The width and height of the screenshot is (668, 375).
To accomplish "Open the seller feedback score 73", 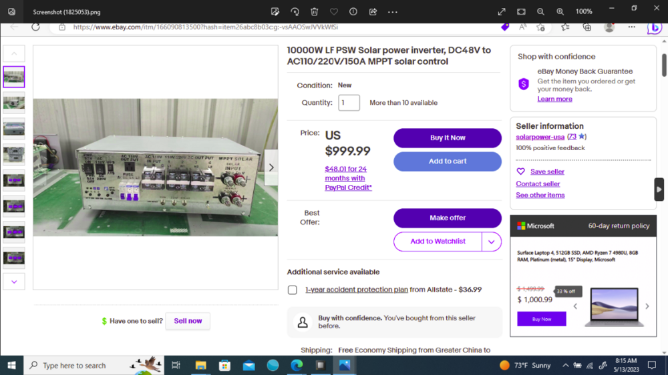I will 572,137.
